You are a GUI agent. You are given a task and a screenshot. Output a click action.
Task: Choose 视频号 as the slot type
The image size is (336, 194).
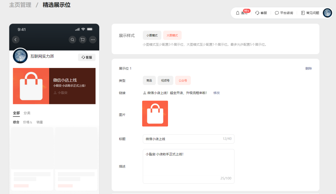165,80
